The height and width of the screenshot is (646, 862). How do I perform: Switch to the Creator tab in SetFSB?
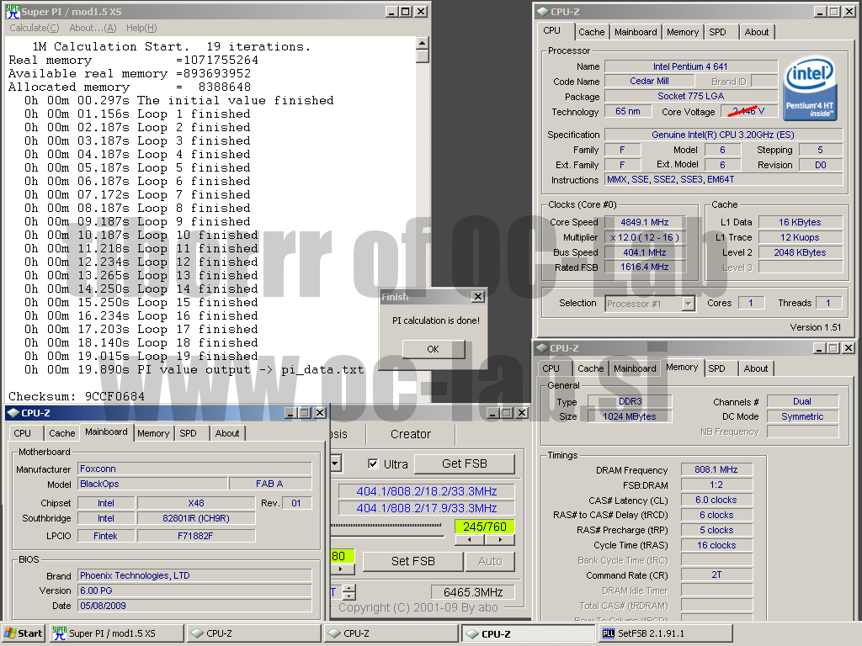tap(411, 434)
